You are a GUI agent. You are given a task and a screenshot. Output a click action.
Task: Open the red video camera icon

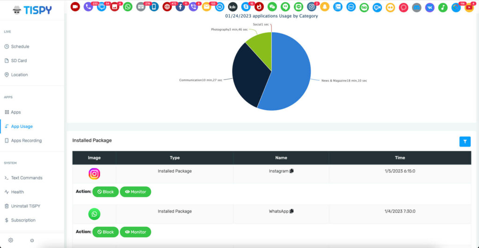[75, 7]
